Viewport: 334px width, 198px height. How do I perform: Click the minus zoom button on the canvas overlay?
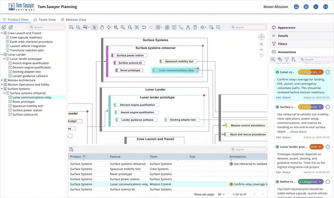tap(261, 49)
